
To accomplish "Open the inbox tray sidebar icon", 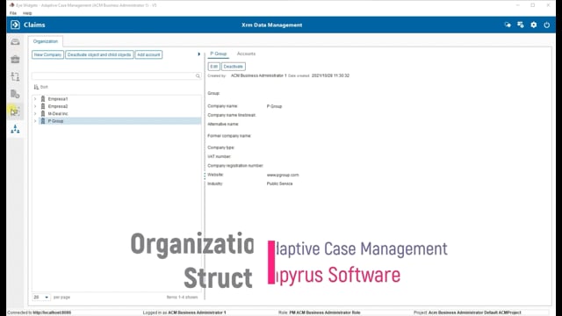I will point(15,42).
